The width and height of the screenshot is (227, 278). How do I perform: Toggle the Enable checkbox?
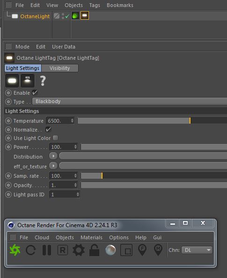point(35,92)
